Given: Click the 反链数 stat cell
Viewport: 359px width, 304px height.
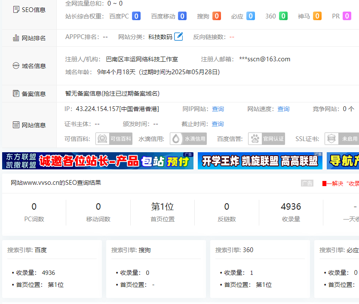Looking at the screenshot, I should coord(227,213).
